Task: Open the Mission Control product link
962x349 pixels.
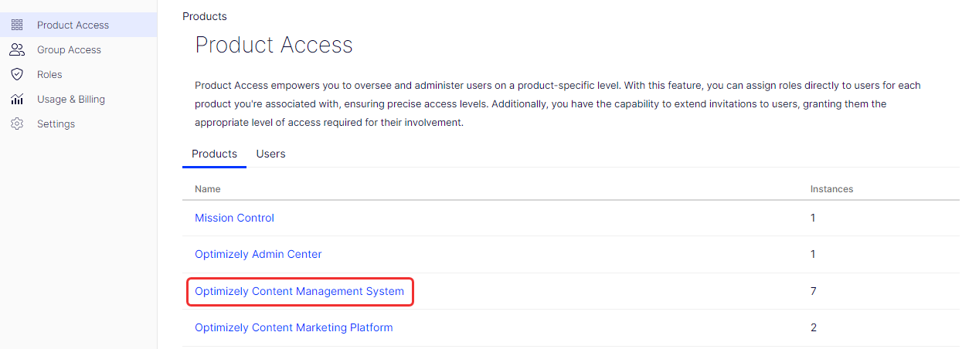Action: point(234,218)
